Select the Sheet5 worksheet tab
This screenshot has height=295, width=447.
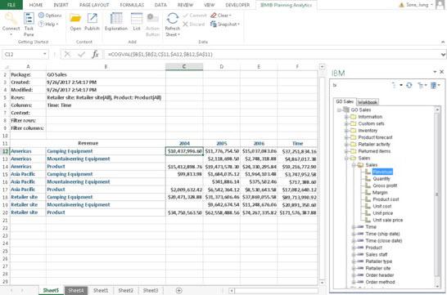point(51,290)
